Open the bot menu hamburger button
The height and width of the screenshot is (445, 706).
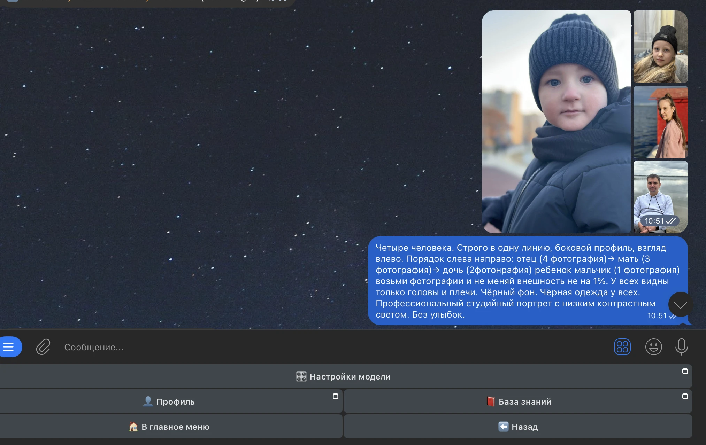pyautogui.click(x=9, y=347)
